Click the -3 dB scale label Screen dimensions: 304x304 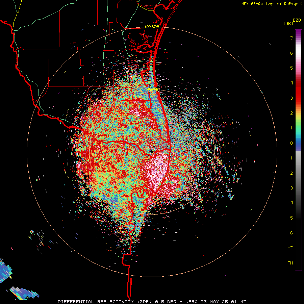coord(290,188)
